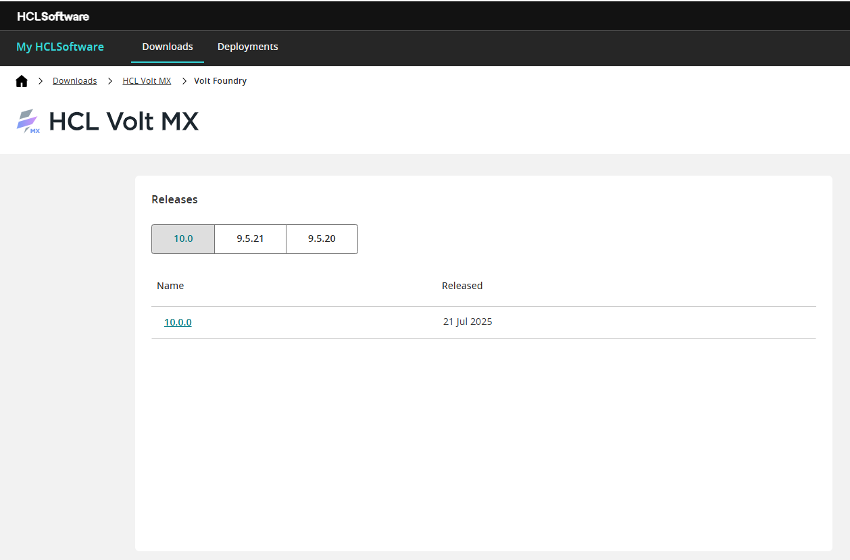The image size is (850, 560).
Task: Click the home icon in breadcrumb
Action: pos(22,81)
